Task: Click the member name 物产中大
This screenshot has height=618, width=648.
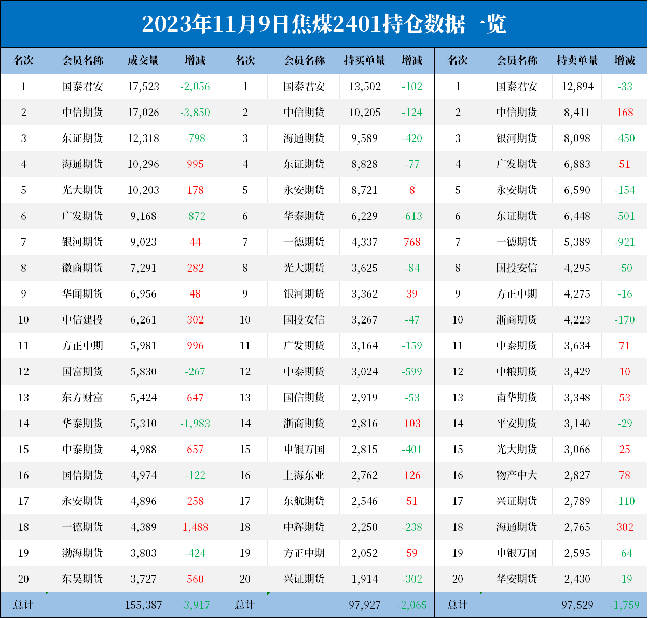Action: click(x=517, y=475)
